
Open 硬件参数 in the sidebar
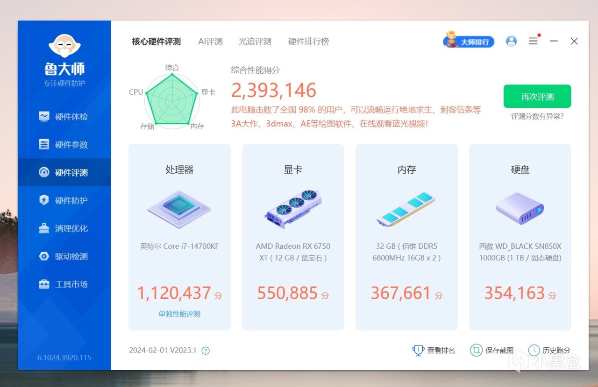(x=64, y=145)
